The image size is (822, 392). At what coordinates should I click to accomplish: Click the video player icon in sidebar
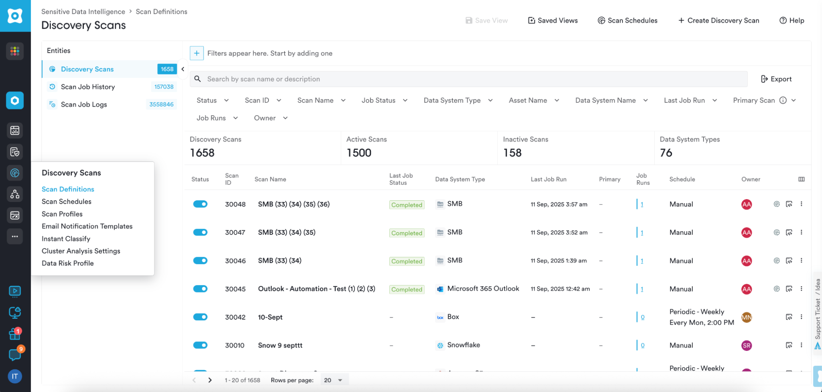click(15, 292)
